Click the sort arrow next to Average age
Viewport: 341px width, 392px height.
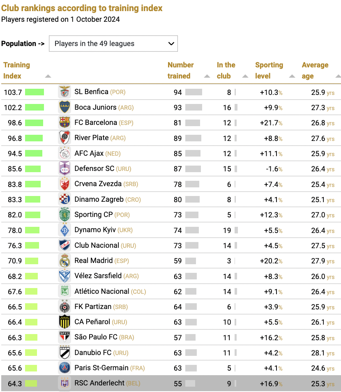338,76
